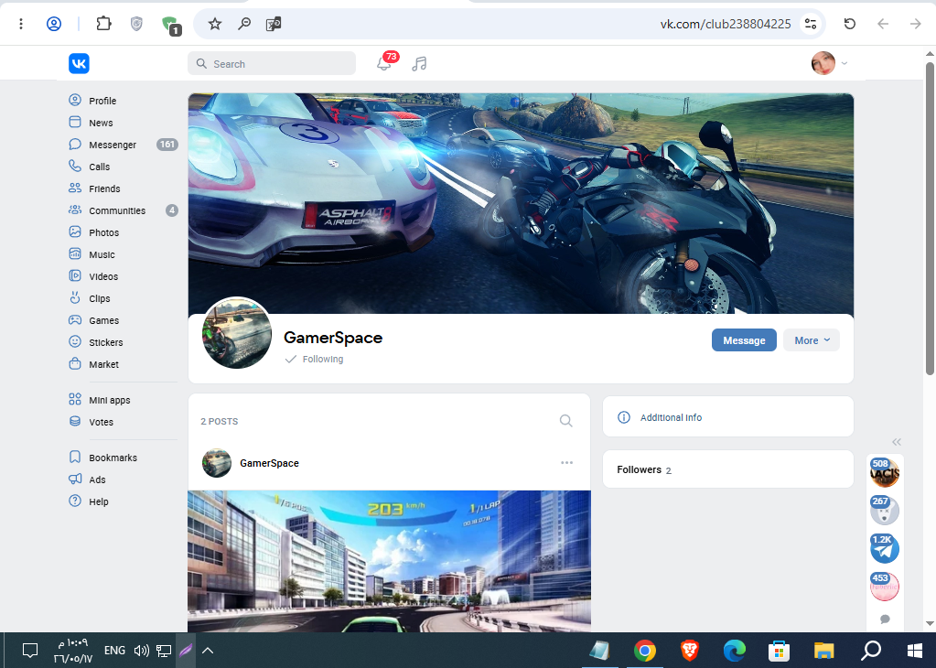Image resolution: width=936 pixels, height=668 pixels.
Task: Open File Explorer from the taskbar
Action: click(x=823, y=650)
